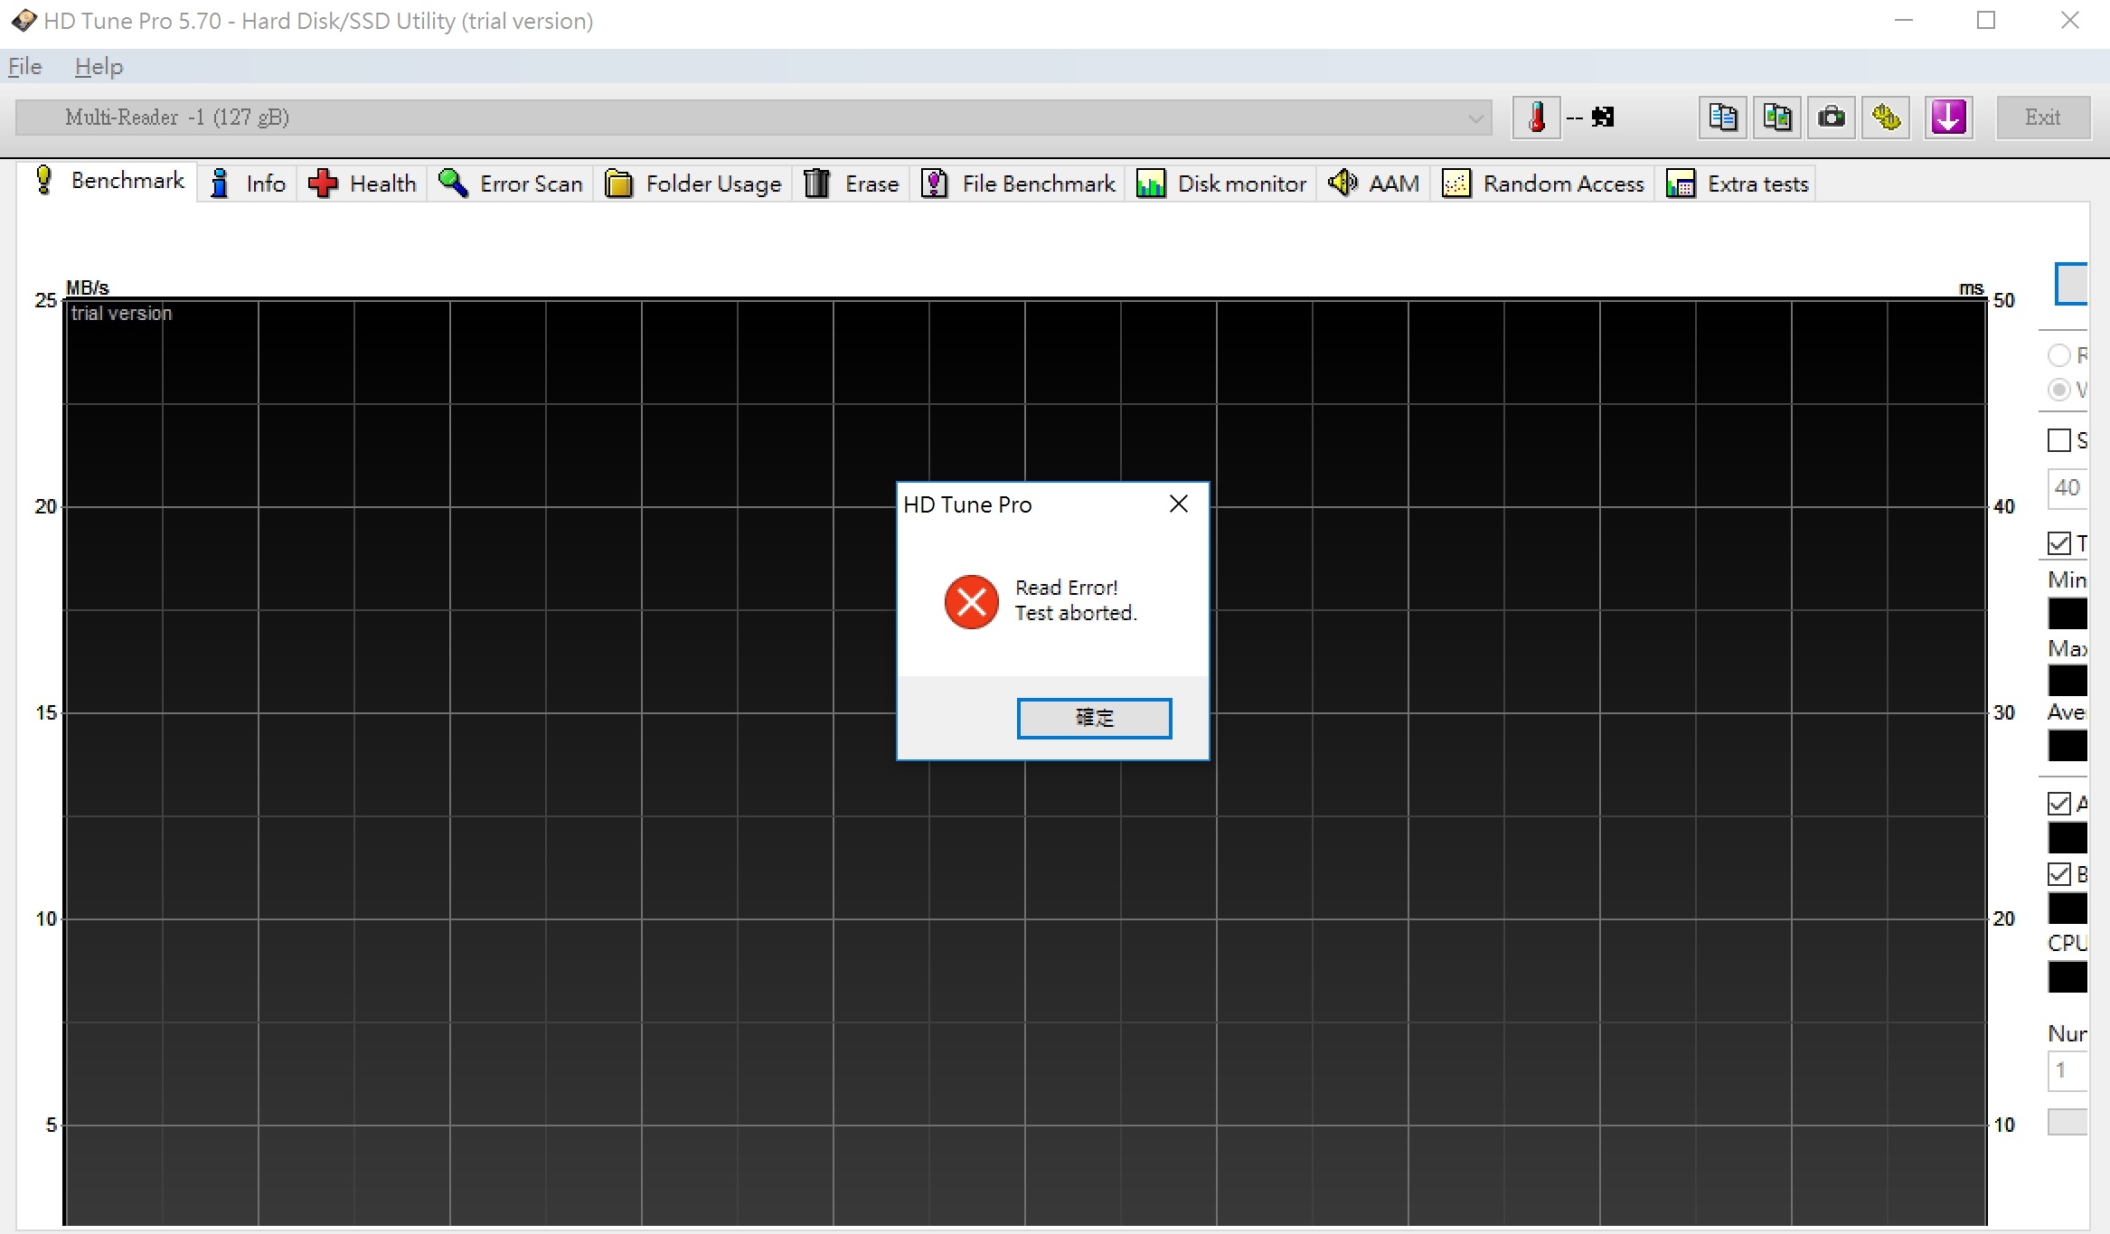Click the AAM speaker icon
This screenshot has height=1234, width=2110.
tap(1342, 184)
